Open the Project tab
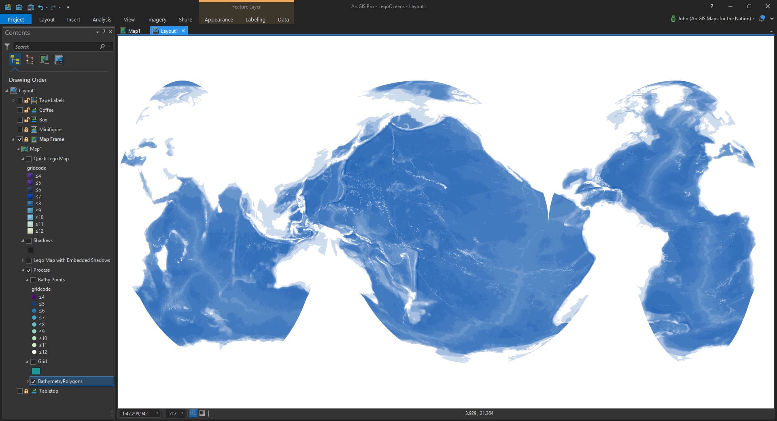 coord(16,19)
